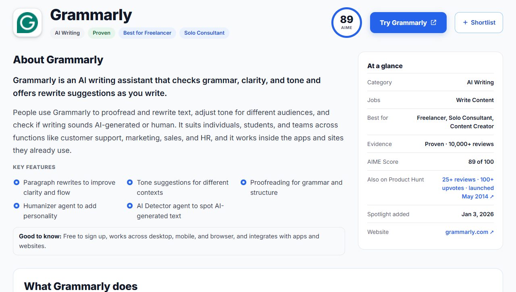Click the bold AI writing assistant summary
The image size is (516, 292).
pyautogui.click(x=167, y=87)
